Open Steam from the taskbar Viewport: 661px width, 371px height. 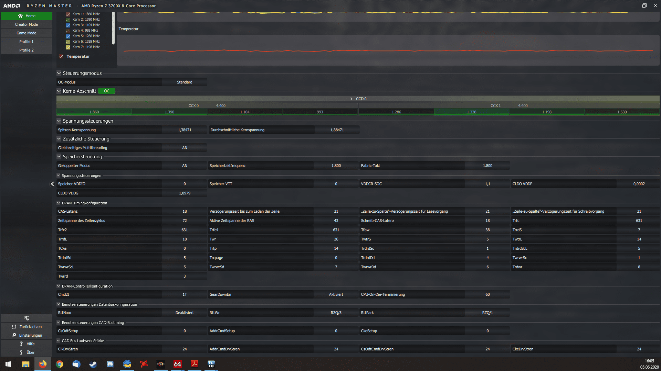(93, 364)
